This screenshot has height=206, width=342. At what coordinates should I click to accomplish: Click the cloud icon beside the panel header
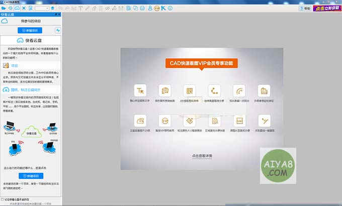coord(5,21)
